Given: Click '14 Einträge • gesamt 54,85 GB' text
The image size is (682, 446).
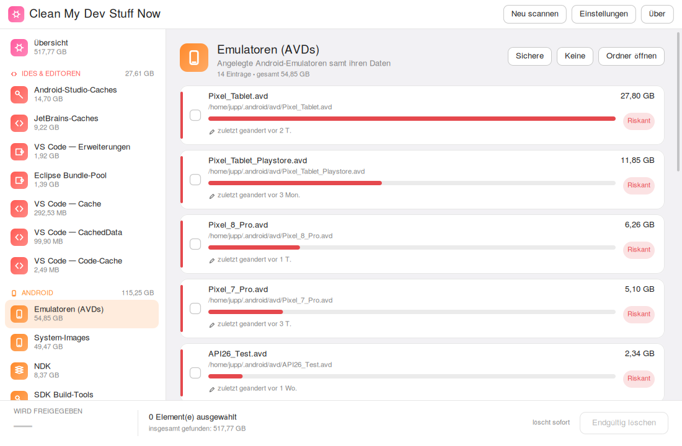Looking at the screenshot, I should [263, 74].
